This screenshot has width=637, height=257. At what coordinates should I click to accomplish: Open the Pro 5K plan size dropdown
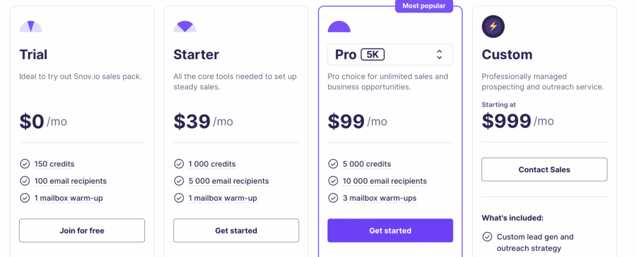click(390, 55)
